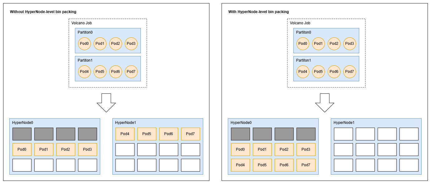Click an empty white slot in left HyperNode1
431x184 pixels.
(125, 149)
